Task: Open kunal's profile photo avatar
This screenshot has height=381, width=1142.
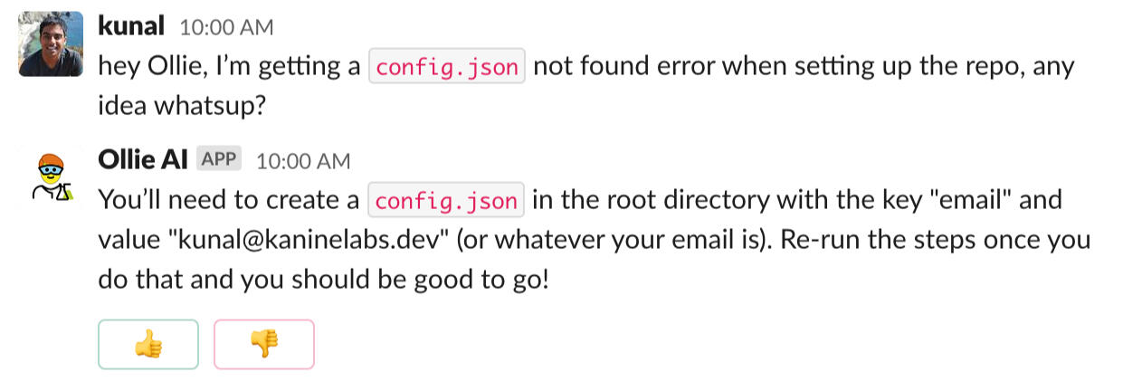Action: click(52, 44)
